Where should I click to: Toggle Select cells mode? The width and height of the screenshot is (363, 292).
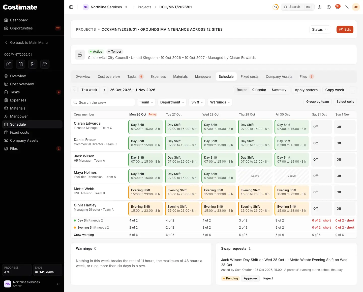[345, 102]
